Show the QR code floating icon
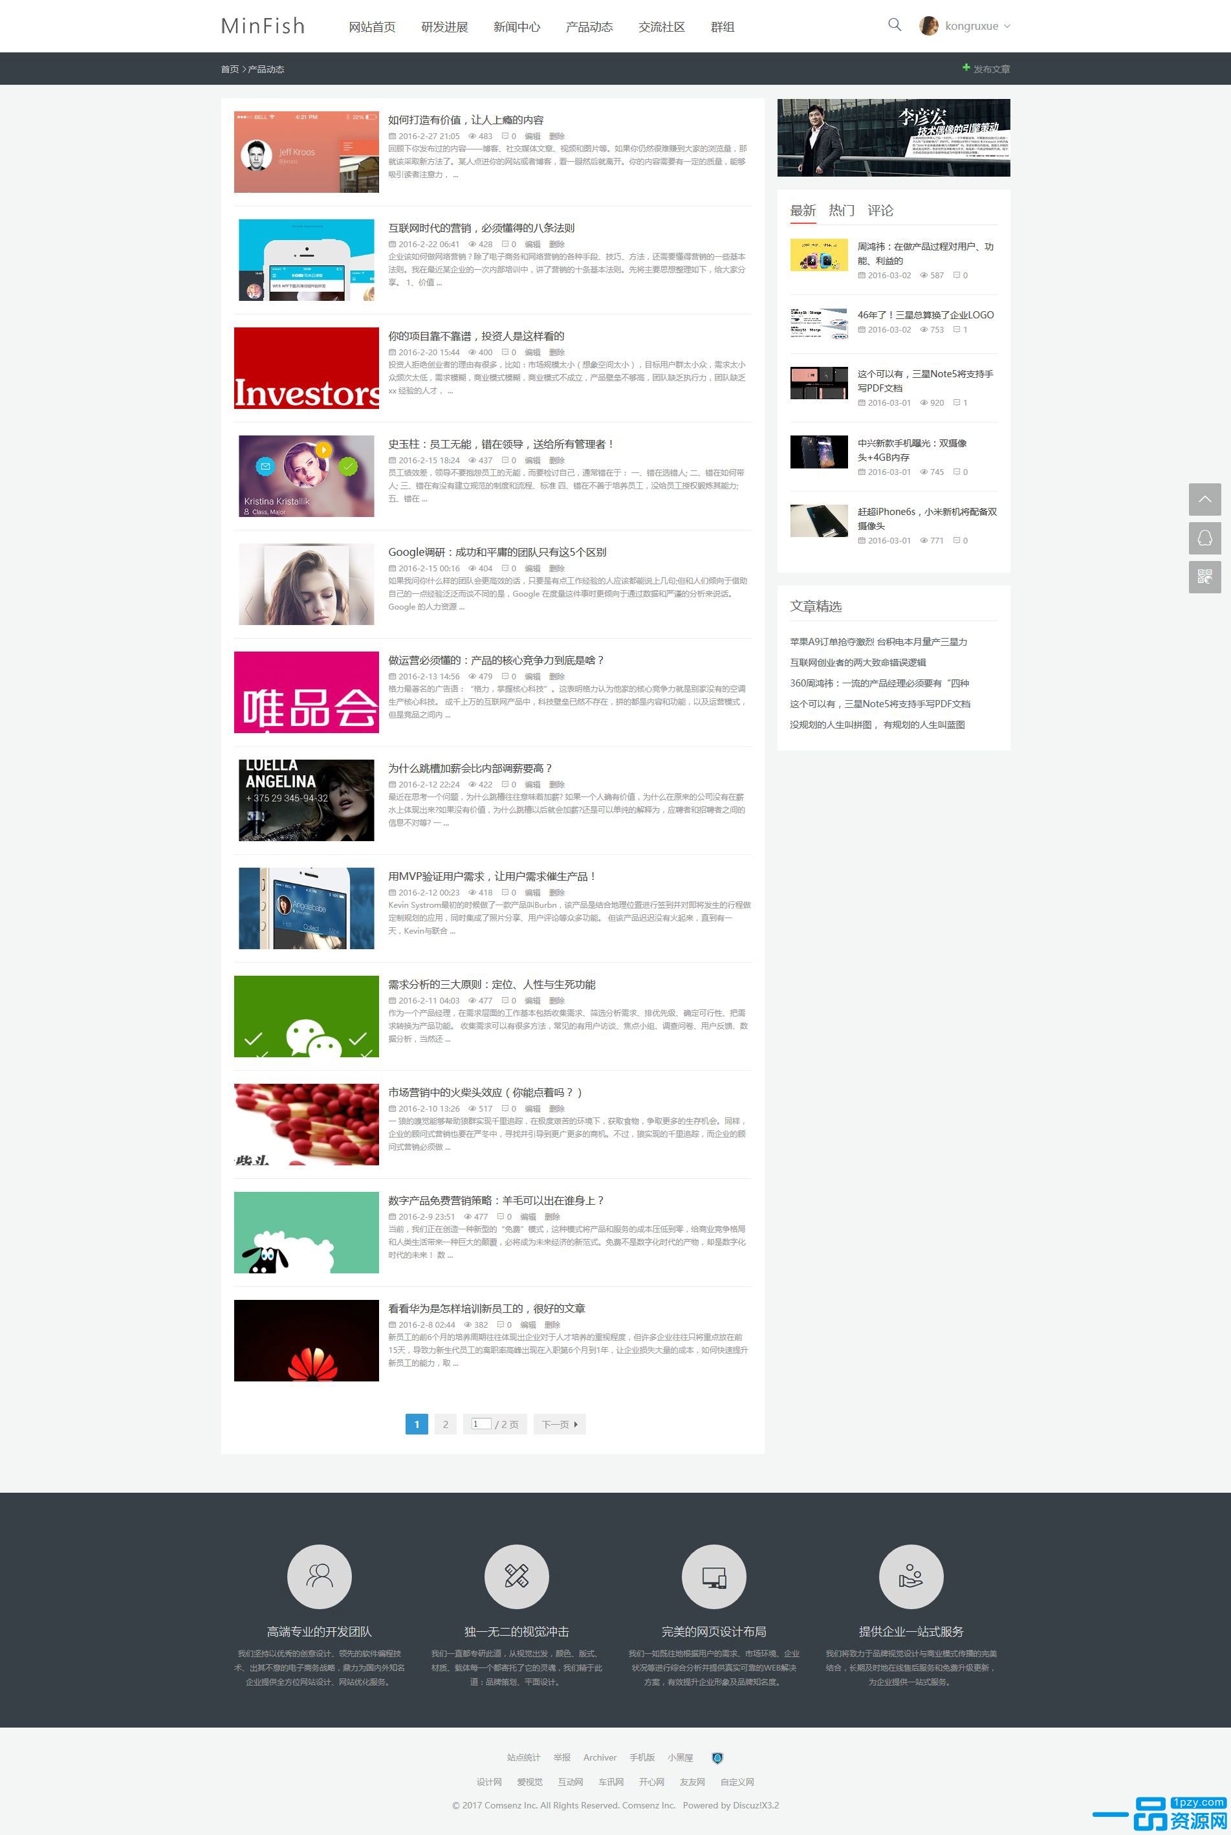 click(1204, 577)
